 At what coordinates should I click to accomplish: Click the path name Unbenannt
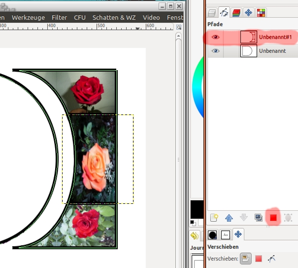point(272,51)
